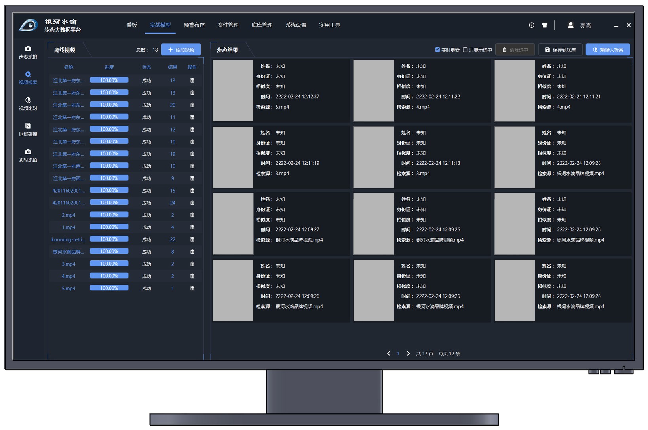
Task: Click the skin theme shirt icon
Action: click(x=545, y=25)
